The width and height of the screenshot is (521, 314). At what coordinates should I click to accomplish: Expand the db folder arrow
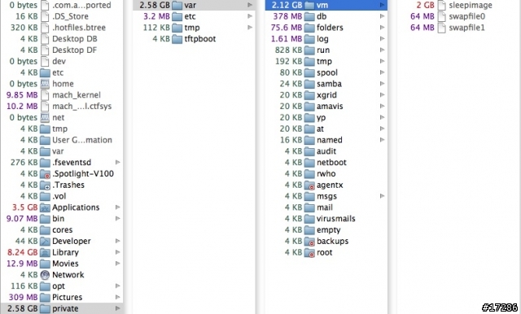[382, 16]
